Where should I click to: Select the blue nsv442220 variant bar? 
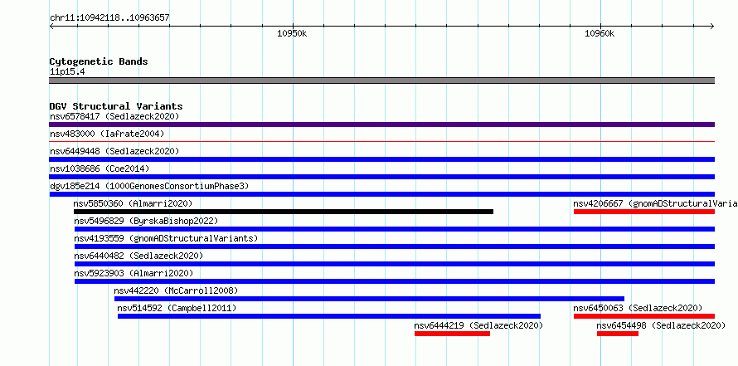(370, 299)
